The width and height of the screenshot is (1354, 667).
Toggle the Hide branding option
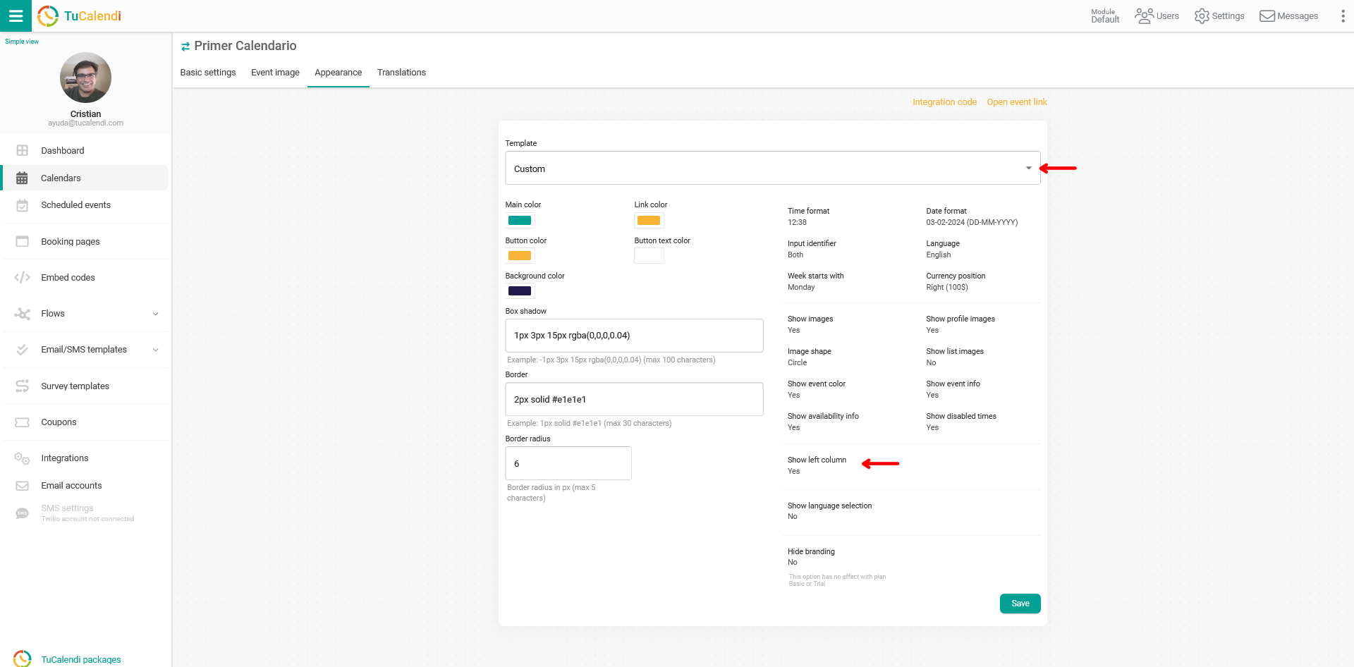coord(811,557)
